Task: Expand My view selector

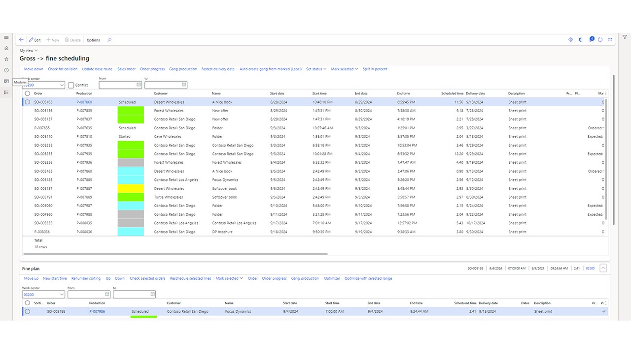Action: coord(29,51)
